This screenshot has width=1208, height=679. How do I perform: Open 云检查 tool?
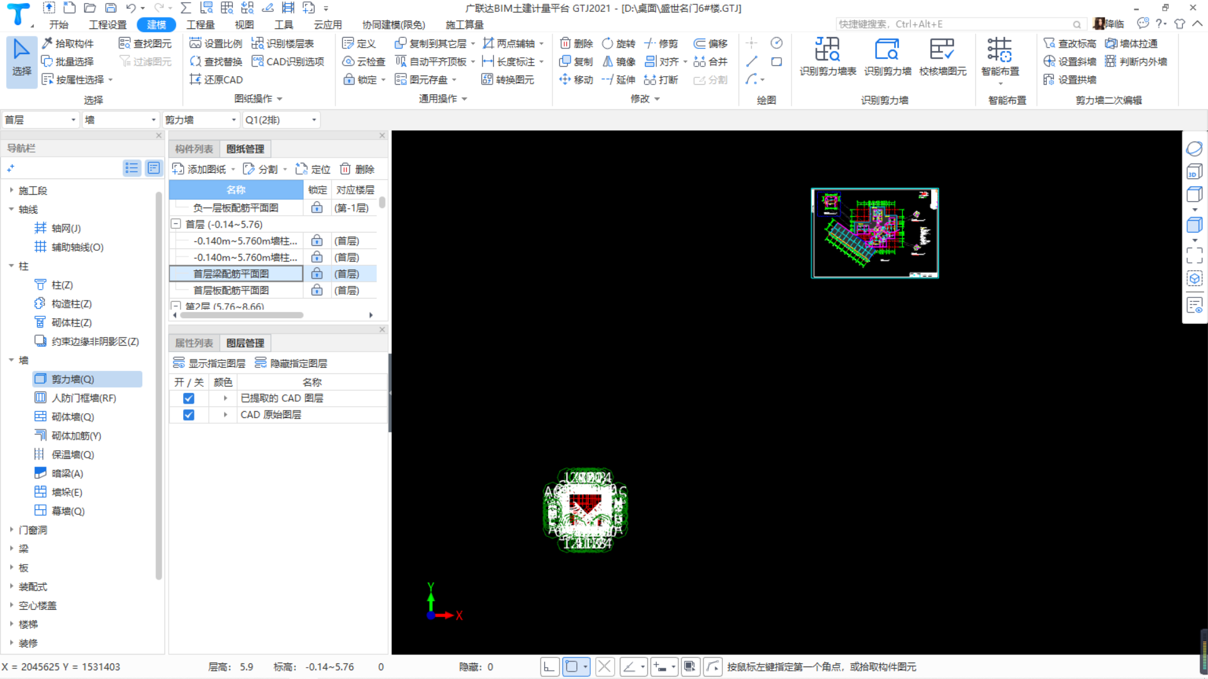pyautogui.click(x=364, y=62)
